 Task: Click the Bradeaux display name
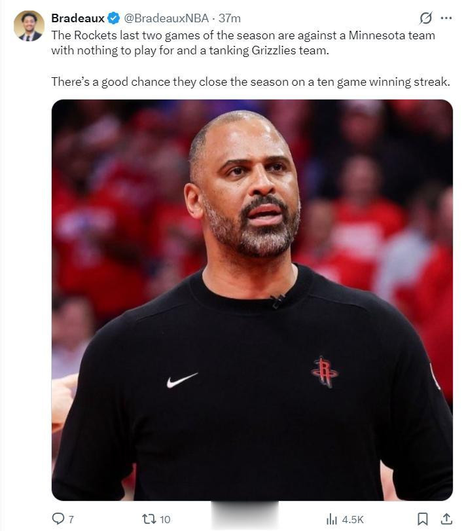point(78,18)
